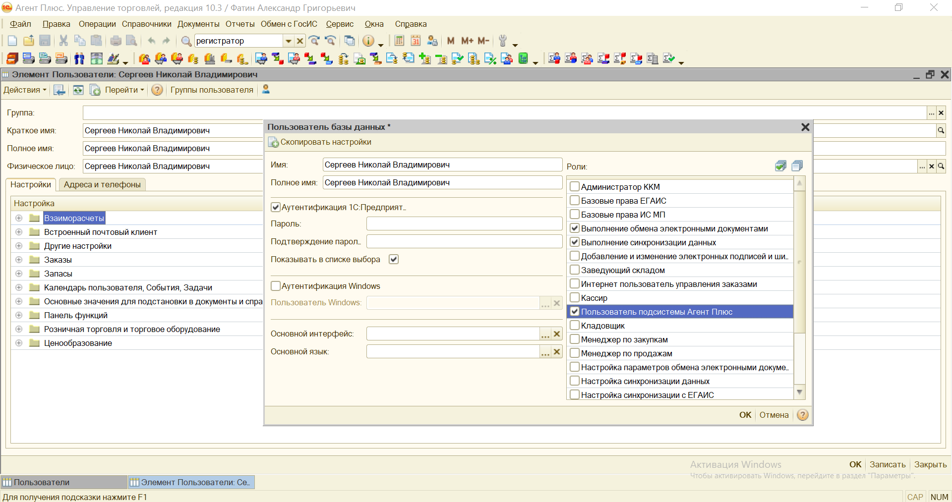
Task: Enable the Кассир role checkbox
Action: pos(575,298)
